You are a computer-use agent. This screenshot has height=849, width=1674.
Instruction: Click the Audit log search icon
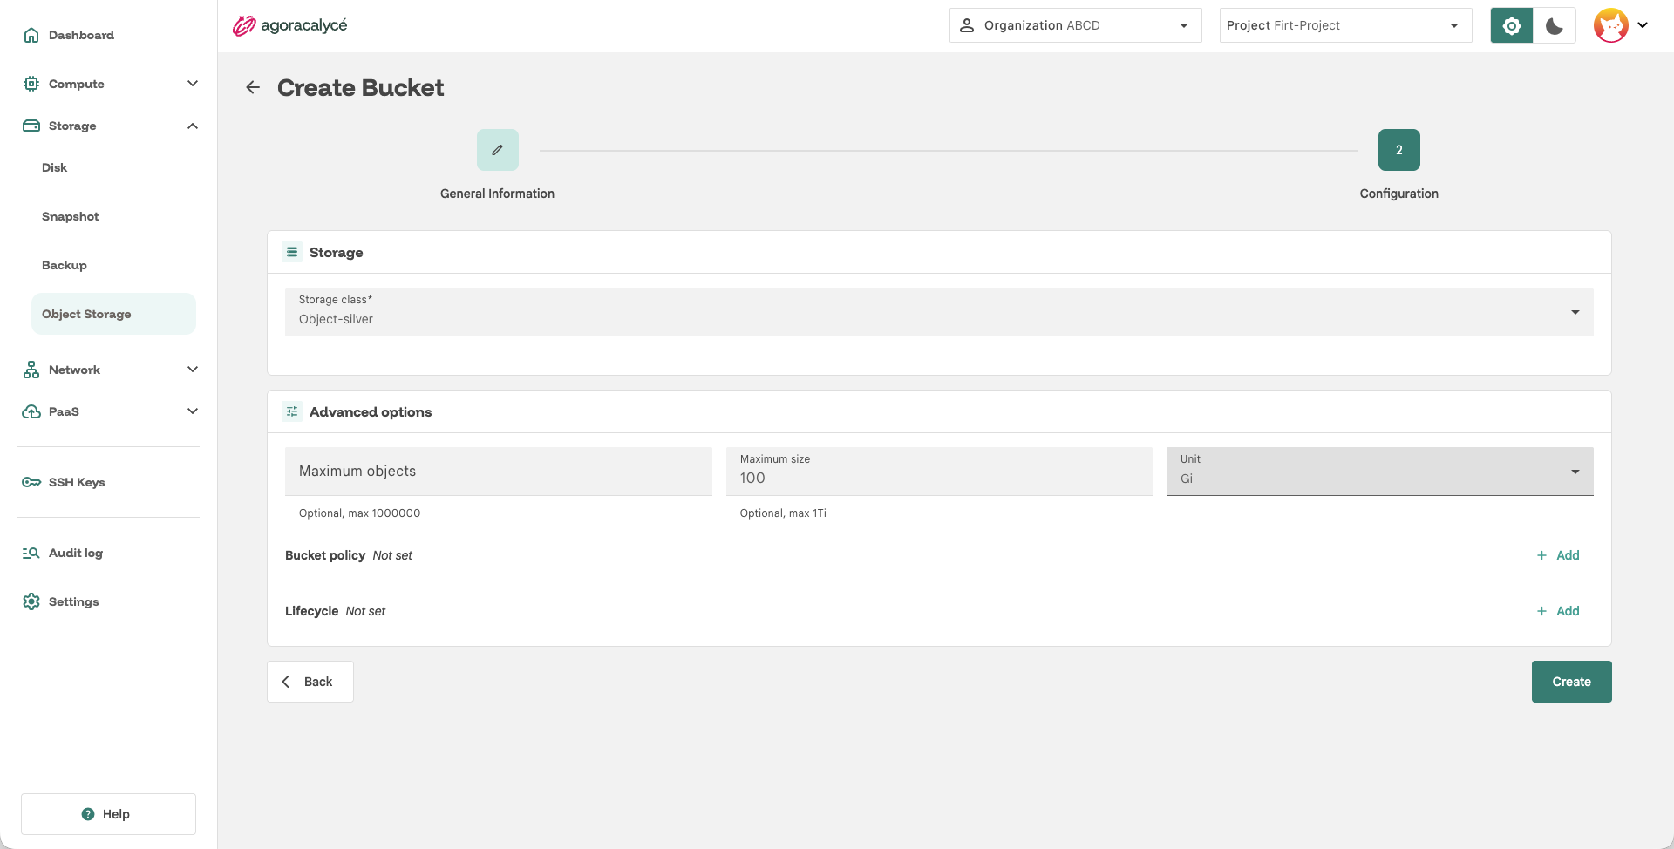click(31, 553)
